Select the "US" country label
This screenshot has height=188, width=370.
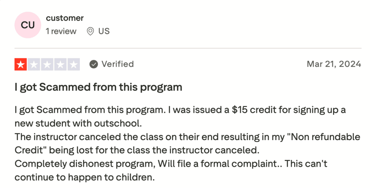coord(104,31)
